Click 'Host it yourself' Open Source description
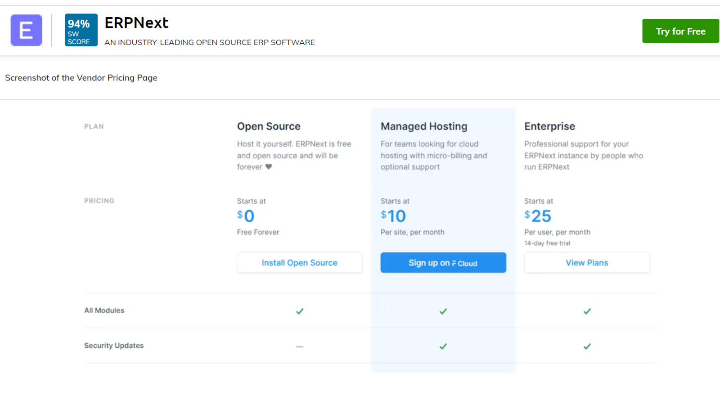Viewport: 720px width, 405px height. (294, 155)
